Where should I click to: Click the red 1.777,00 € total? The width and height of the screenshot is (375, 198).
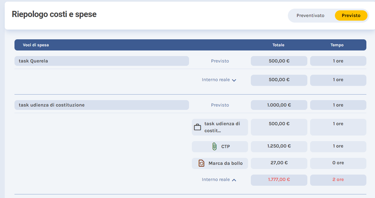(x=279, y=180)
